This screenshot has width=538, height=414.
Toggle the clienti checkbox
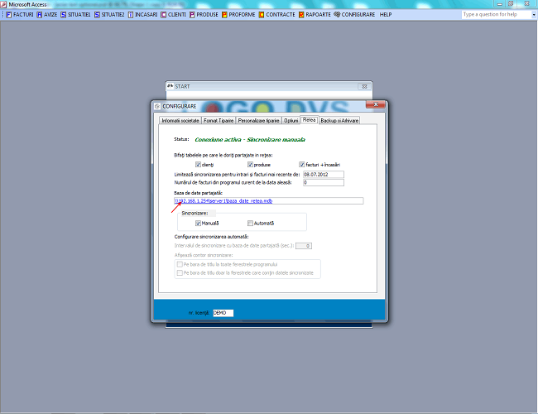pos(198,165)
